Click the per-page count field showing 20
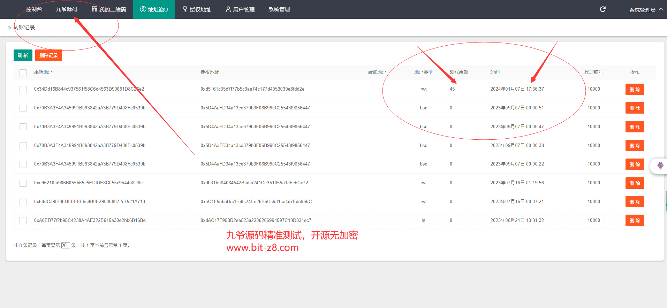Screen dimensions: 667x308 click(x=65, y=246)
